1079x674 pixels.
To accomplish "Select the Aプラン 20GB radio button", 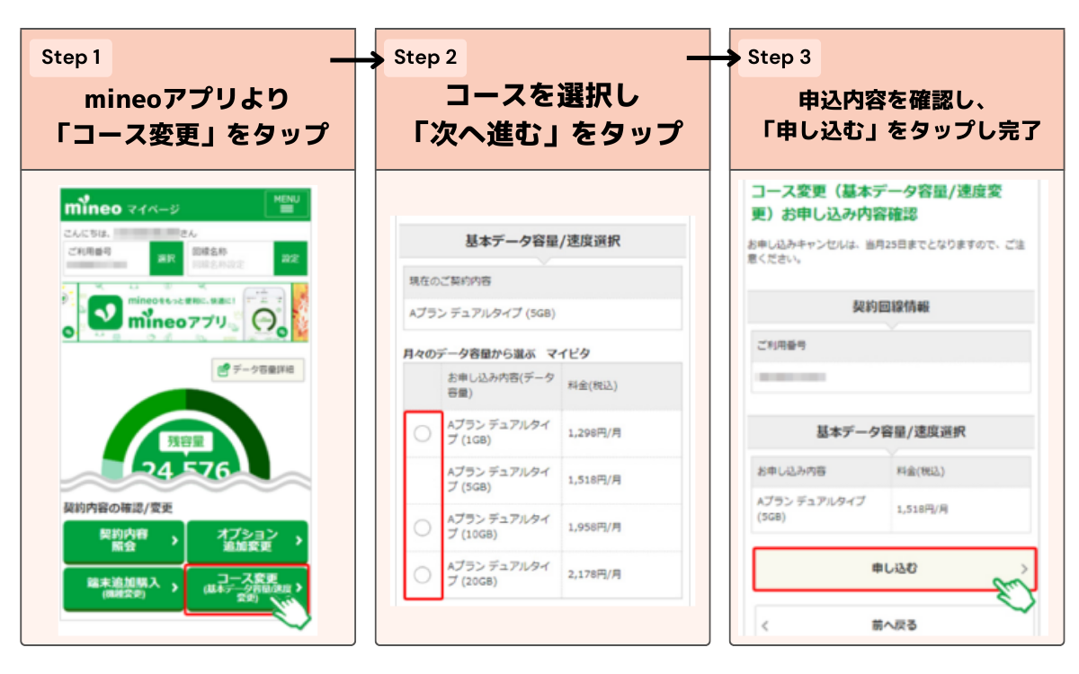I will (x=422, y=574).
